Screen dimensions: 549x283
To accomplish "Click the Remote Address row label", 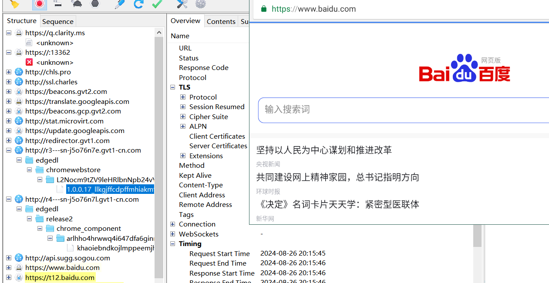I will pyautogui.click(x=205, y=205).
